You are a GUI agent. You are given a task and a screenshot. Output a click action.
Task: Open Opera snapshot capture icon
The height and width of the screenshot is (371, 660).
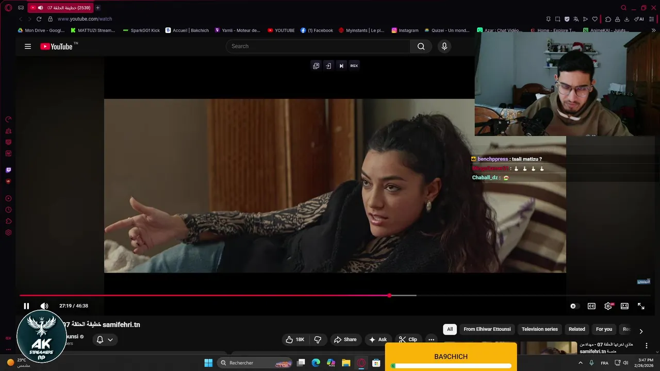[557, 19]
